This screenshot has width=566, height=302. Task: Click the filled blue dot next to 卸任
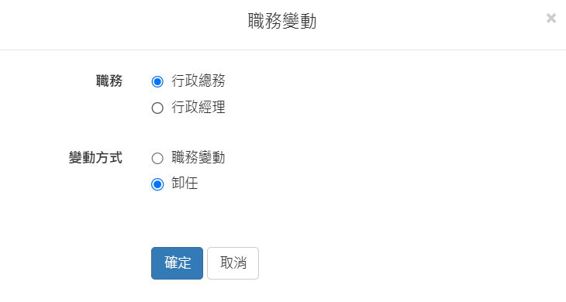[157, 184]
